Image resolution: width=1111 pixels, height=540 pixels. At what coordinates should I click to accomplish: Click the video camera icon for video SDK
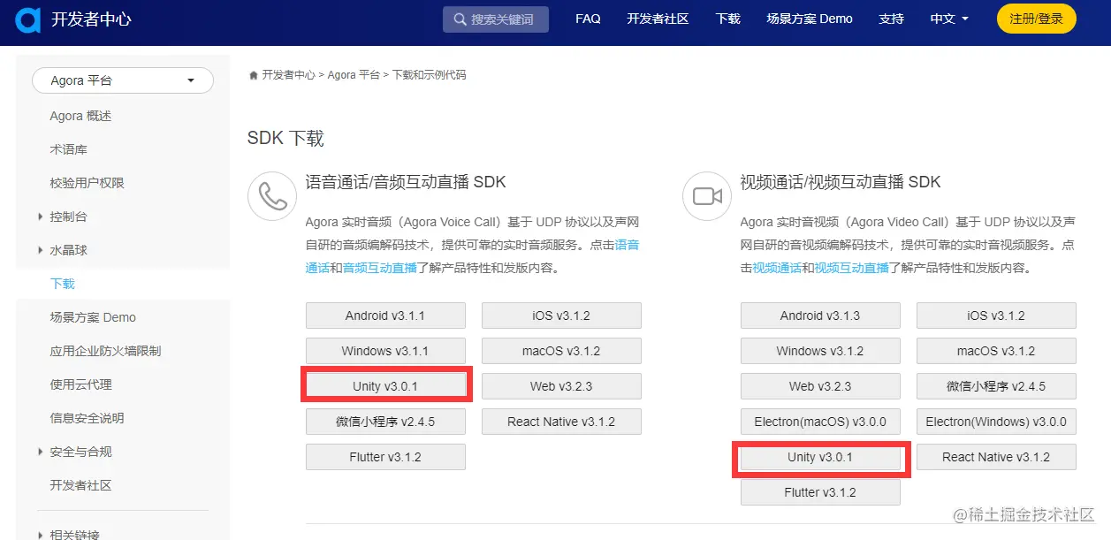point(707,196)
